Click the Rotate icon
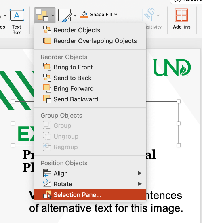Image resolution: width=202 pixels, height=223 pixels. coord(47,183)
